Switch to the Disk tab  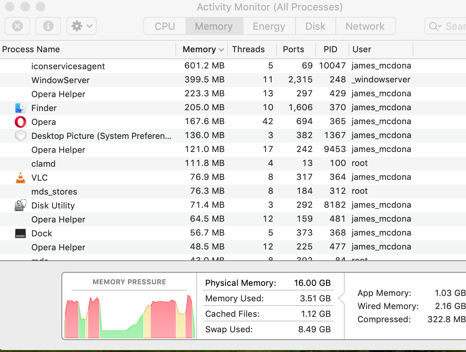click(x=315, y=26)
